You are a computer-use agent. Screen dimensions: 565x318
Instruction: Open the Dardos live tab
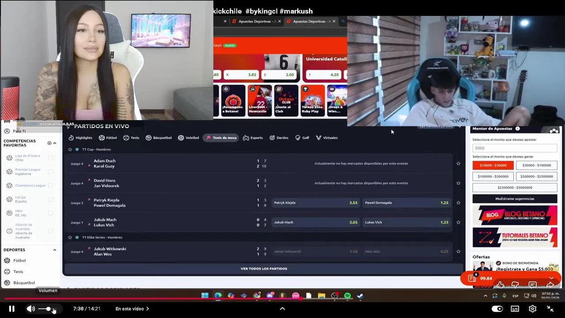[279, 138]
